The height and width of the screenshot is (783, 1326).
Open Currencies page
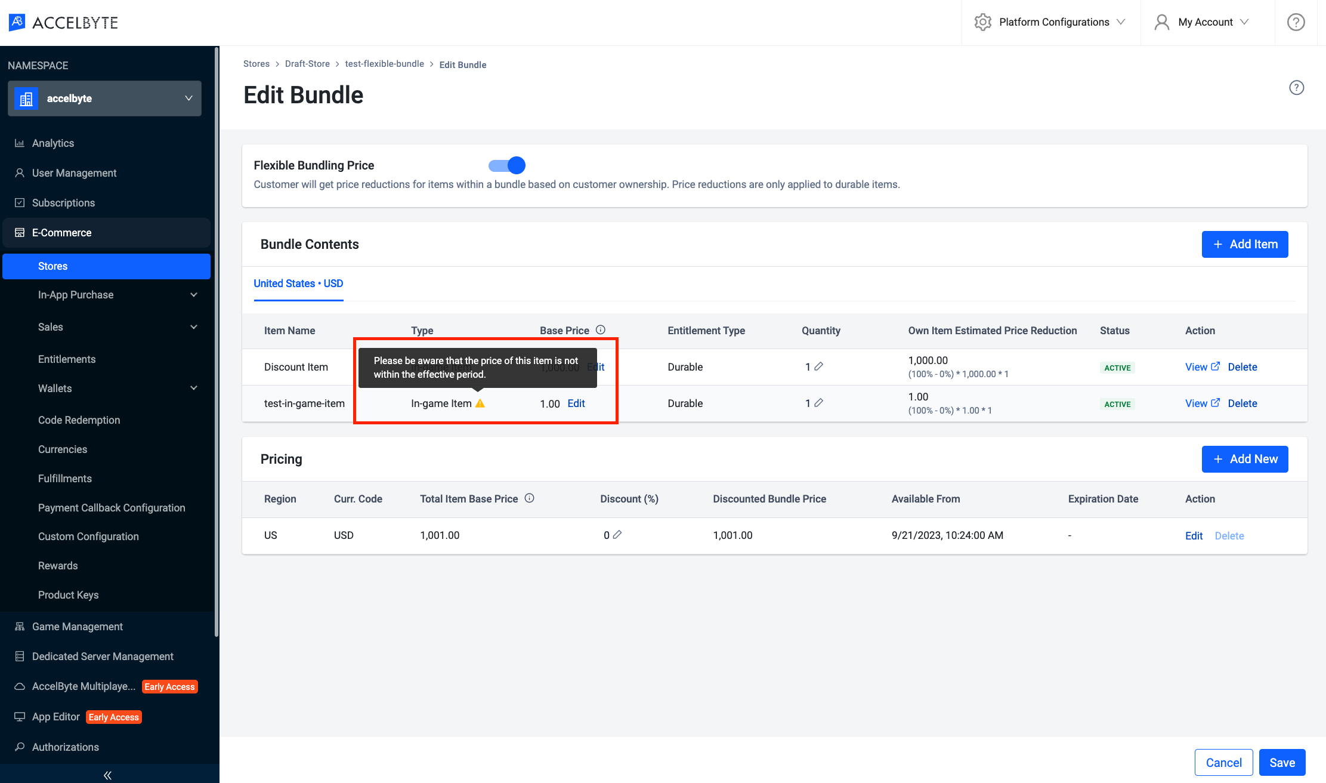click(x=63, y=449)
